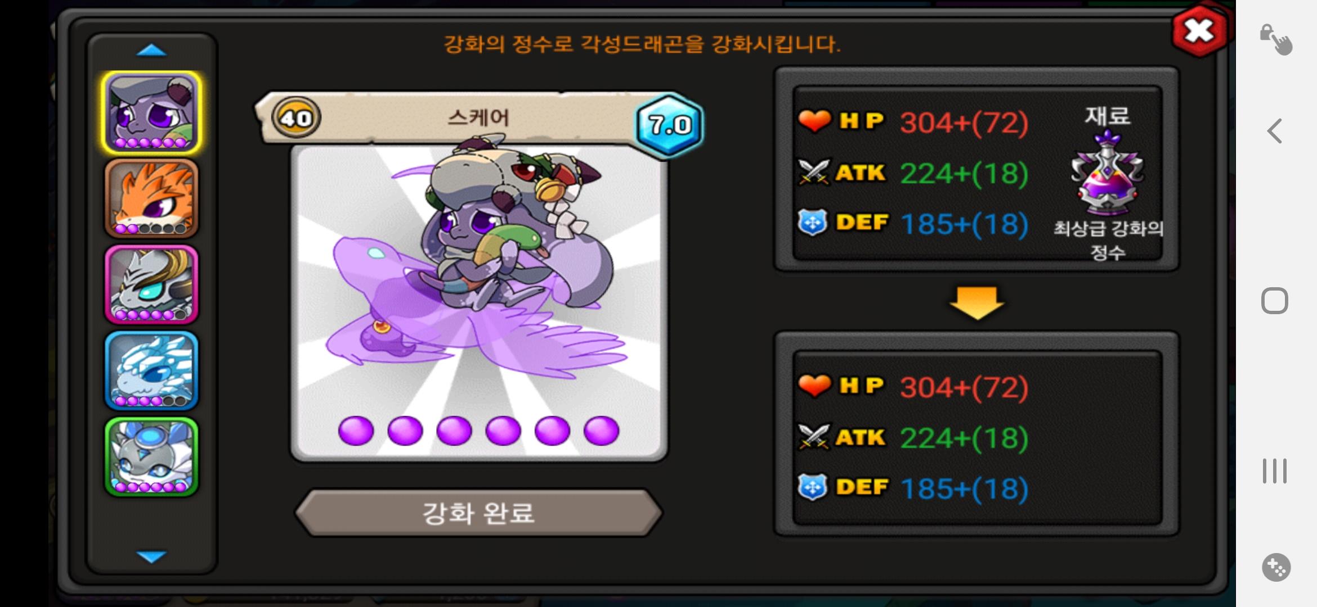Image resolution: width=1317 pixels, height=607 pixels.
Task: Select the purple squirrel dragon portrait
Action: (x=151, y=112)
